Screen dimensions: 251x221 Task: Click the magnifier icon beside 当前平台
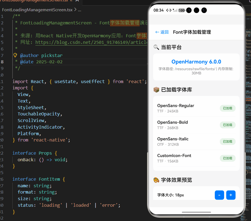156,47
